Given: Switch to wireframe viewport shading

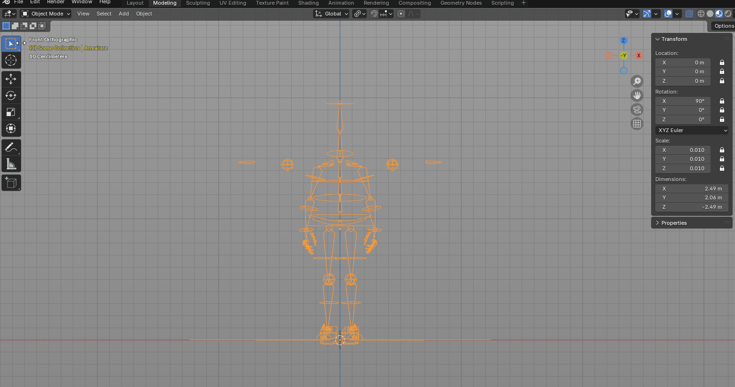Looking at the screenshot, I should pos(701,14).
